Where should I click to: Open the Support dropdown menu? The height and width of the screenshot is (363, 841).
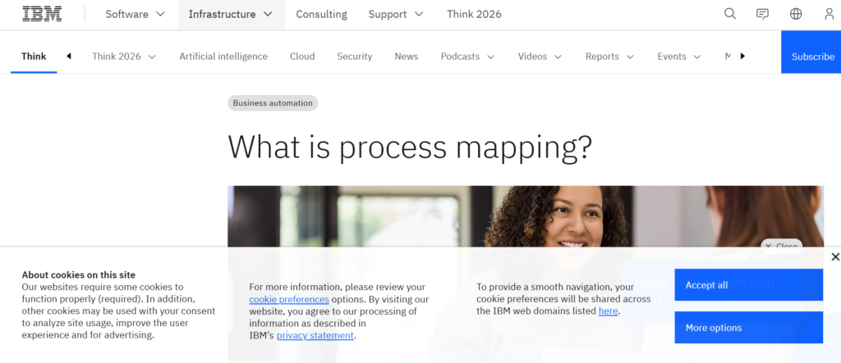point(395,14)
